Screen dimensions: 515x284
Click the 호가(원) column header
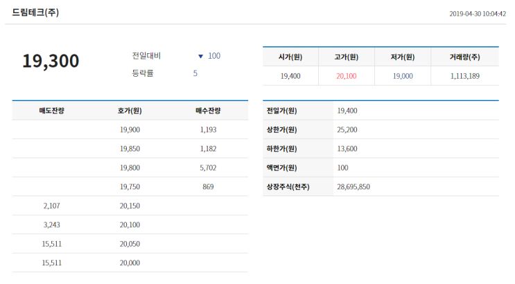pos(130,111)
